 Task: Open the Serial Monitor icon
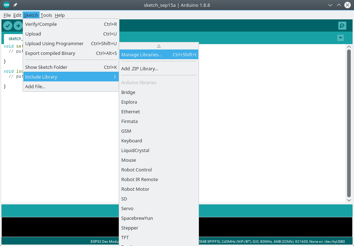tap(342, 26)
